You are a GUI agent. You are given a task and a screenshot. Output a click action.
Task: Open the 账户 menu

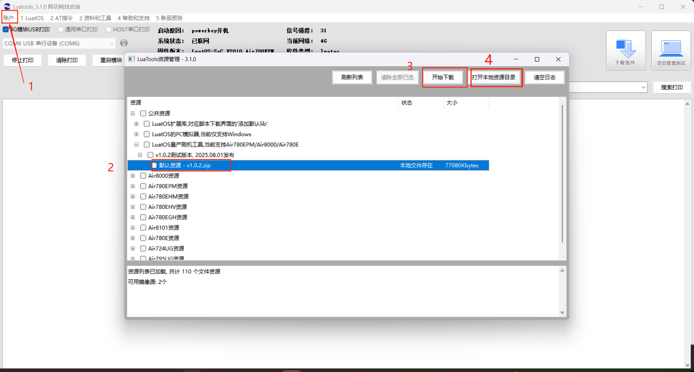pyautogui.click(x=9, y=18)
